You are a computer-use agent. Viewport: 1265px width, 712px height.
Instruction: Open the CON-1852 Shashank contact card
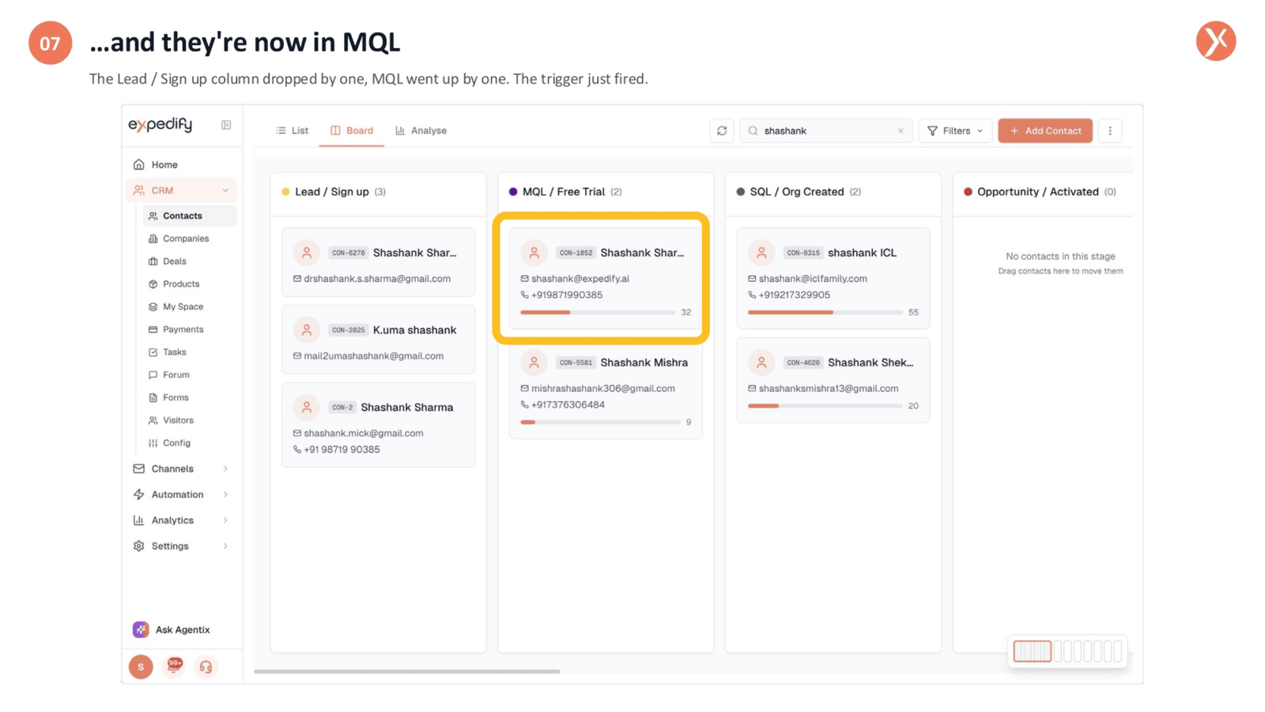click(606, 278)
